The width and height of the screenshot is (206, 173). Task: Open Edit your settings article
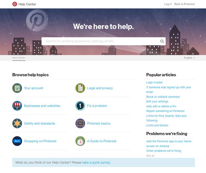157,101
